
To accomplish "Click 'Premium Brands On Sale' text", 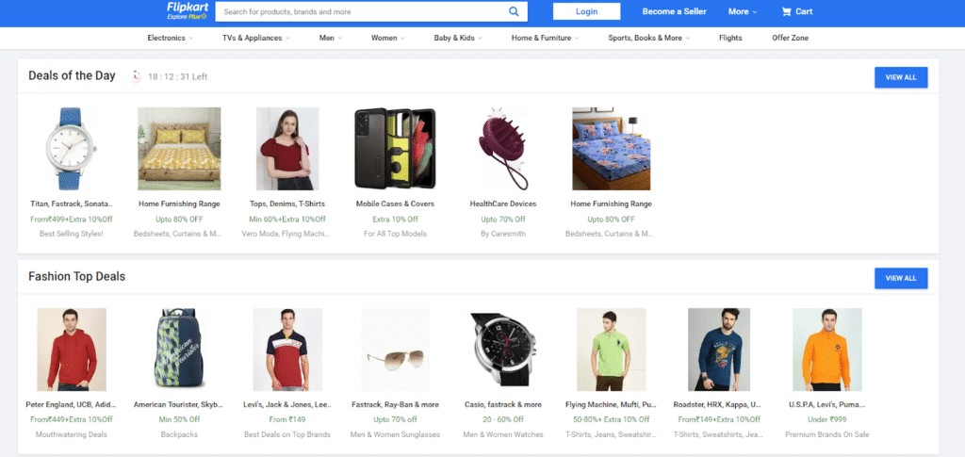I will pyautogui.click(x=827, y=434).
